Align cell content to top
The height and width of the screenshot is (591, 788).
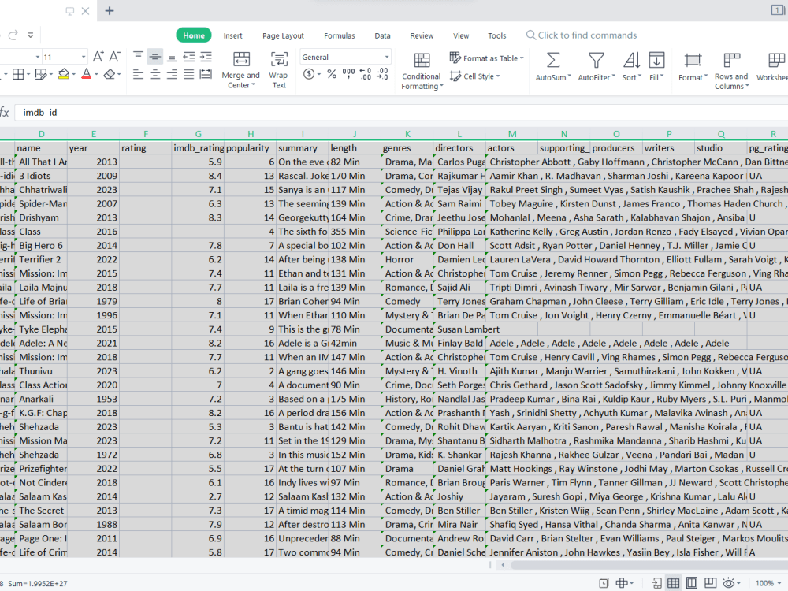[x=138, y=56]
